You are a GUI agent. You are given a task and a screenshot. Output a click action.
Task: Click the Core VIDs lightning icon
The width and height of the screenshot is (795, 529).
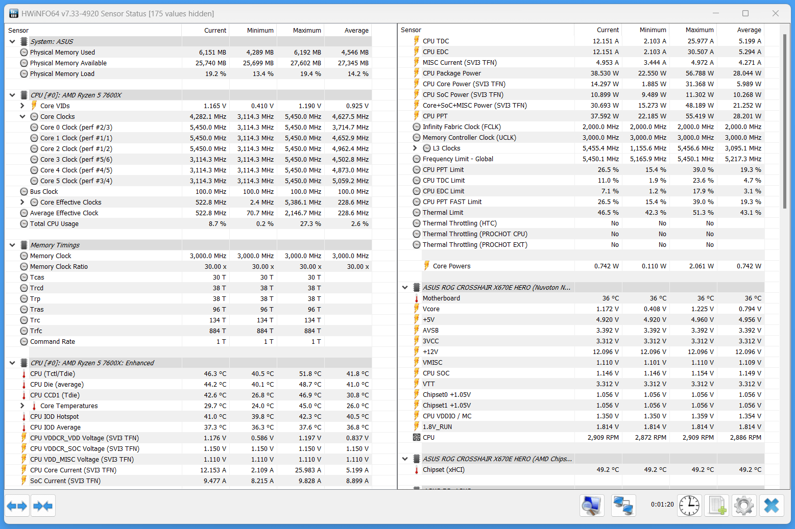click(34, 106)
